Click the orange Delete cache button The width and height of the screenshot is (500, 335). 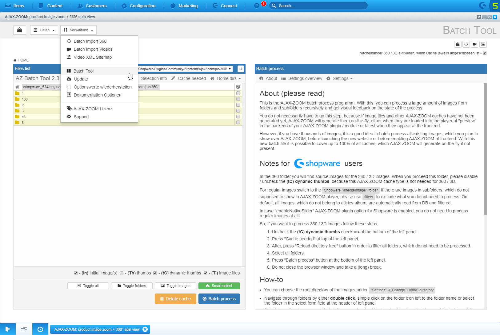[175, 299]
